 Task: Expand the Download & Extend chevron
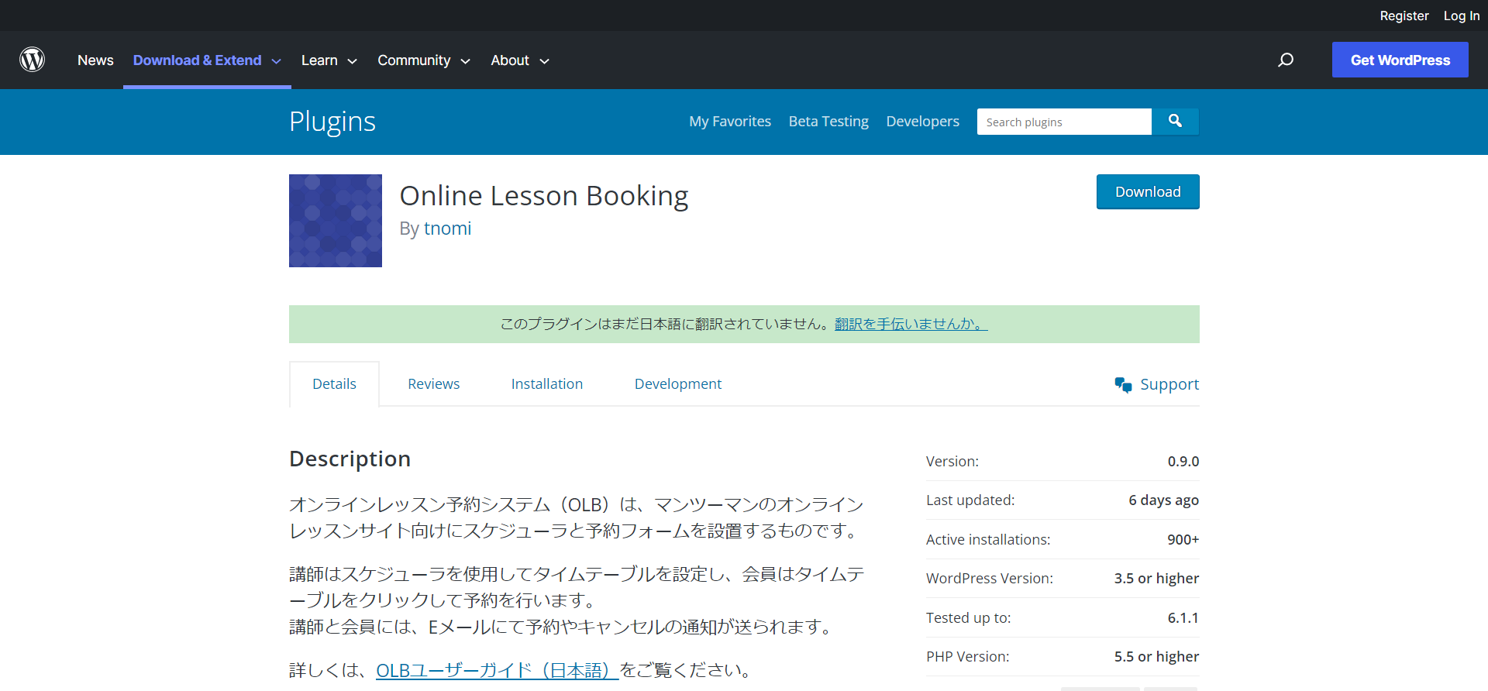coord(276,61)
